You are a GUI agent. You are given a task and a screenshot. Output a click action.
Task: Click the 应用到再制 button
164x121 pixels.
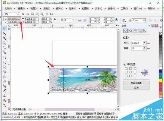click(136, 83)
